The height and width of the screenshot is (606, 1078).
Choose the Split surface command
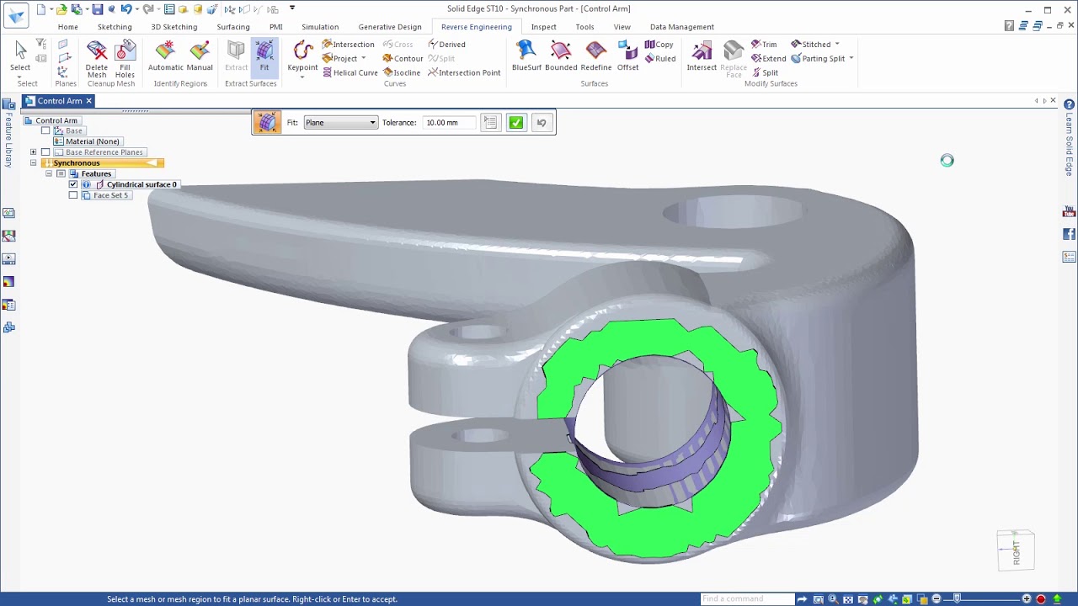pos(764,72)
